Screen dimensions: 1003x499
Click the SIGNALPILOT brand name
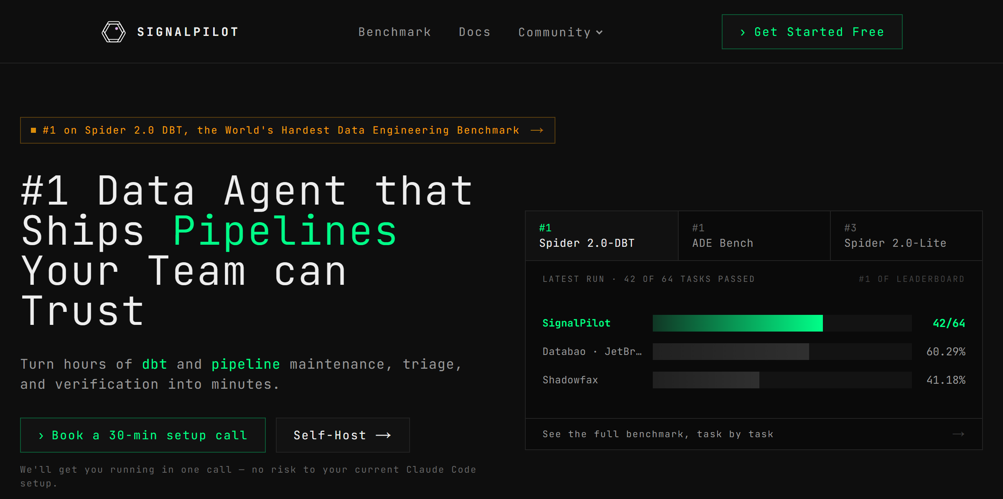[188, 32]
